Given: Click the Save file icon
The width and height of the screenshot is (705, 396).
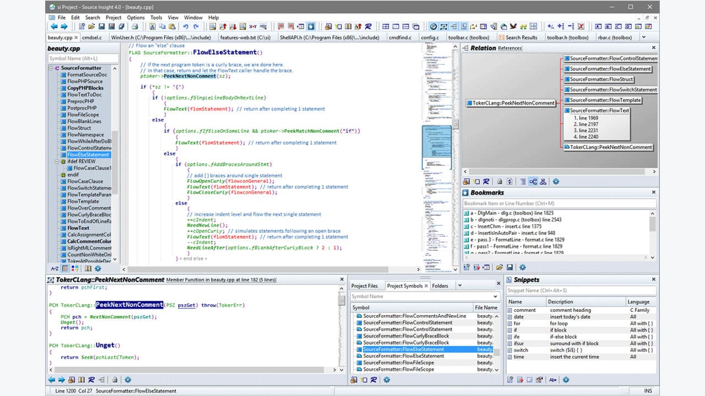Looking at the screenshot, I should [x=101, y=26].
